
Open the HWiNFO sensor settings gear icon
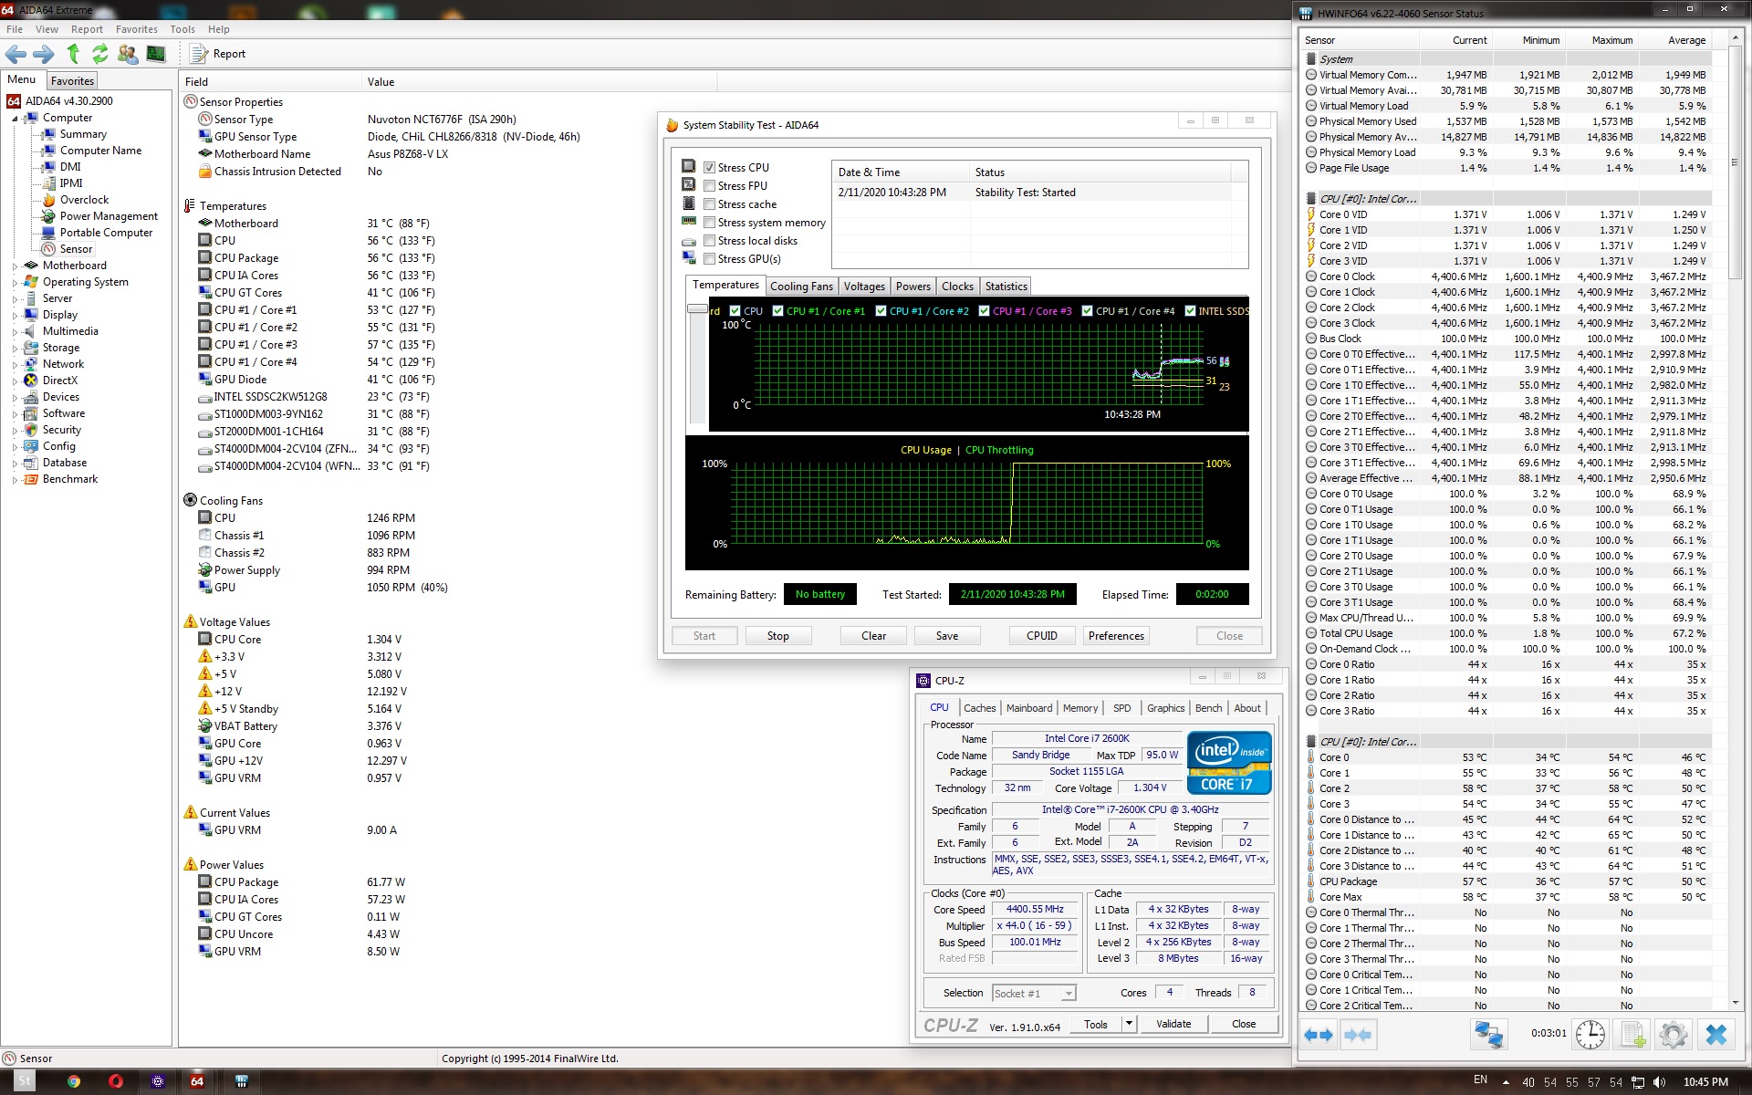[x=1673, y=1035]
